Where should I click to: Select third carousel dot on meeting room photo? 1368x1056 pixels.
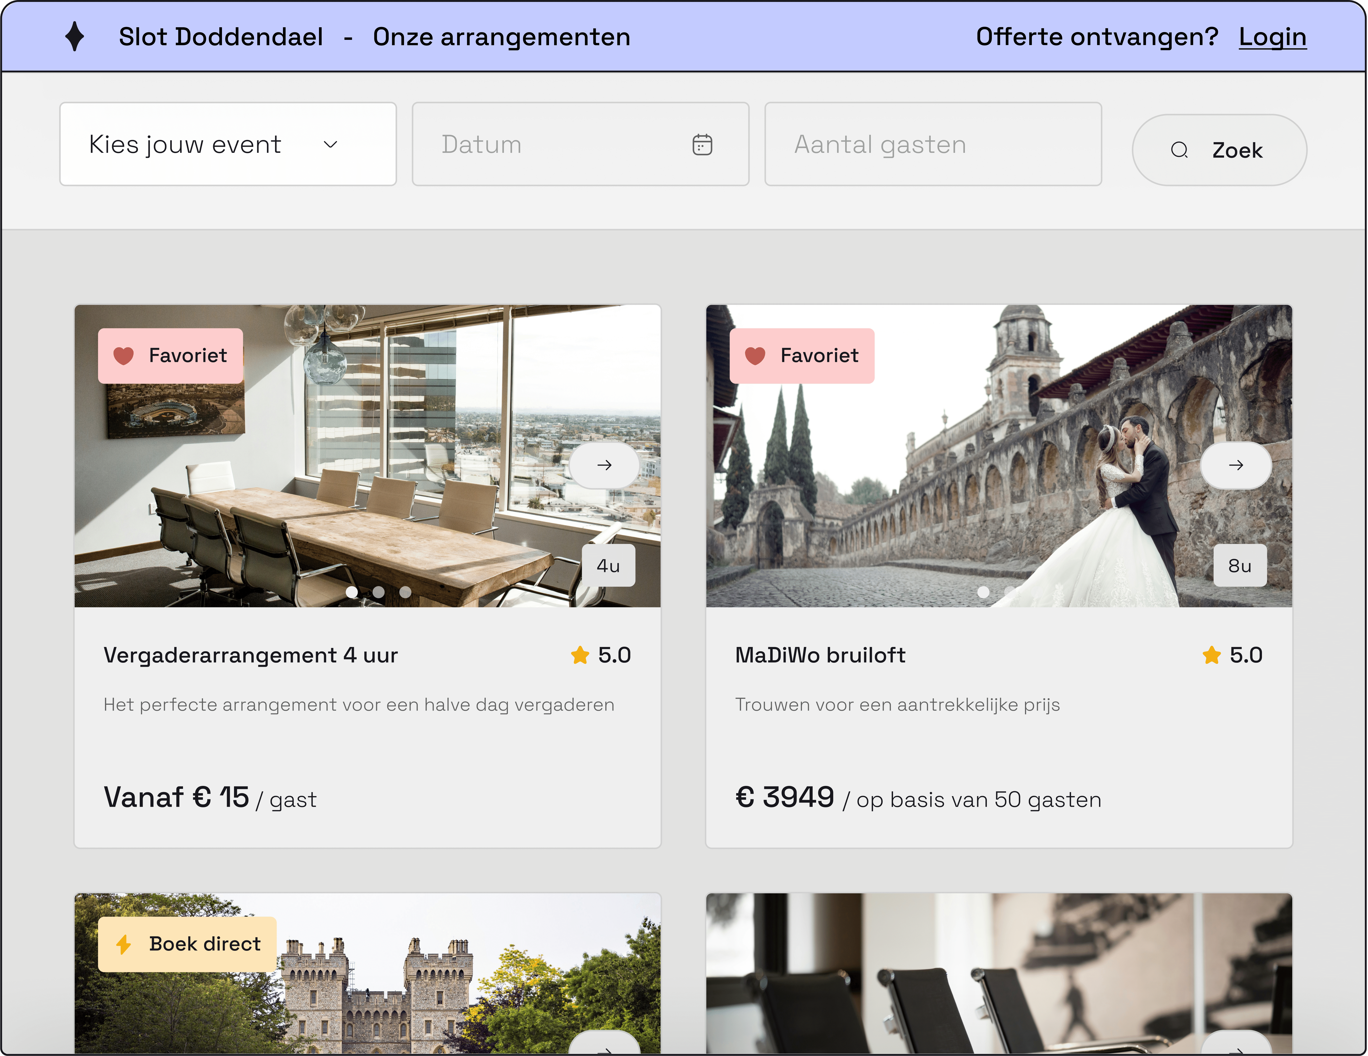pos(405,592)
